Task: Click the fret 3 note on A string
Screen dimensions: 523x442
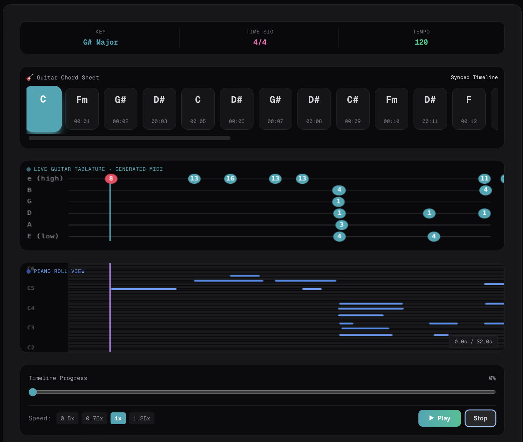Action: pos(342,225)
